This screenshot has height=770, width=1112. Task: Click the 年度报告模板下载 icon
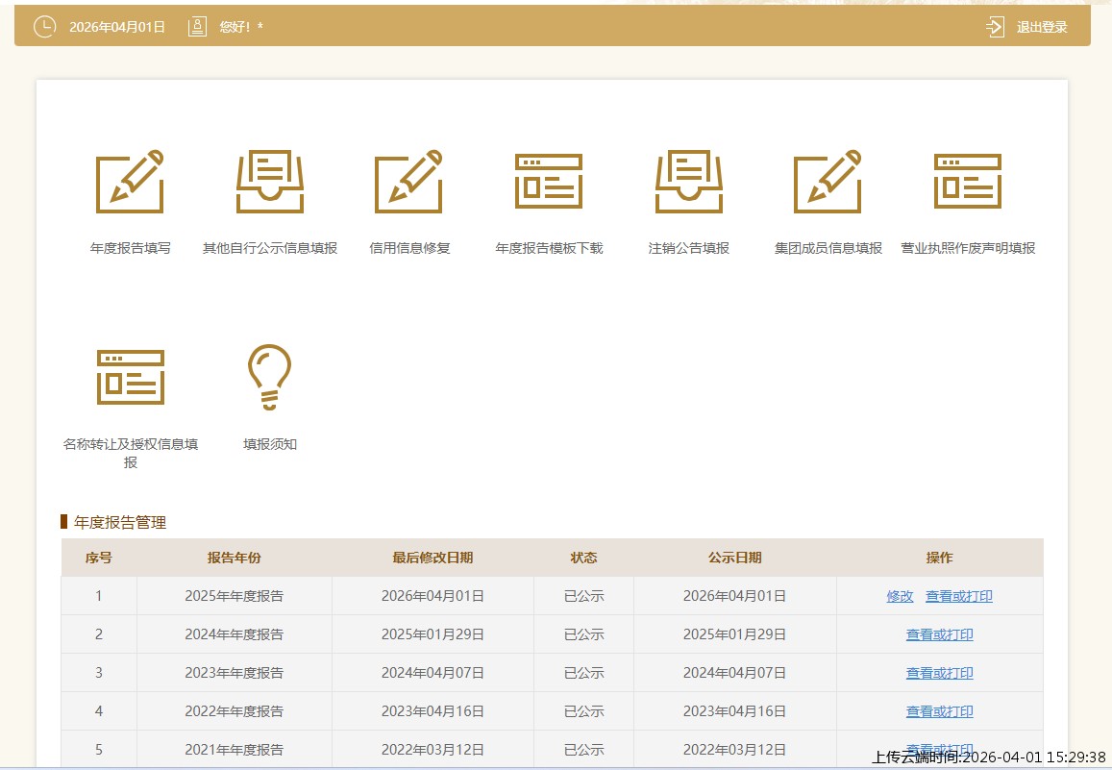[549, 183]
